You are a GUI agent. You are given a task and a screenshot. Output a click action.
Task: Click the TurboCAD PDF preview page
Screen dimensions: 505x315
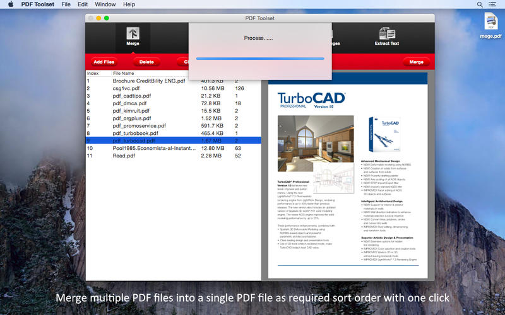[x=348, y=176]
